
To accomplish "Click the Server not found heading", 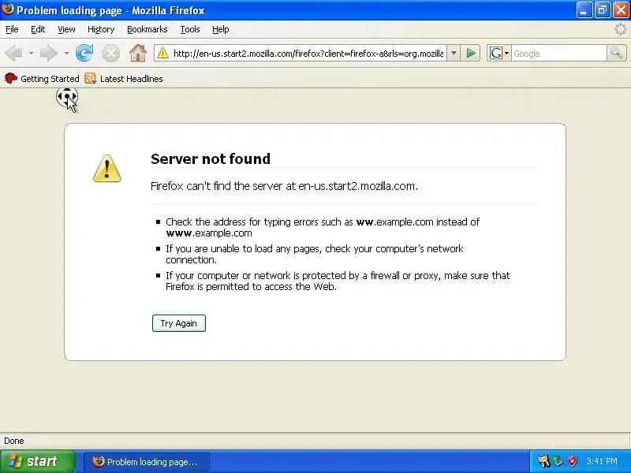I will coord(211,159).
